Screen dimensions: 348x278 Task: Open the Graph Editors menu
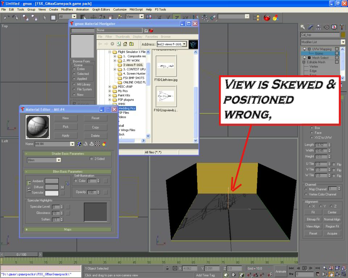101,9
